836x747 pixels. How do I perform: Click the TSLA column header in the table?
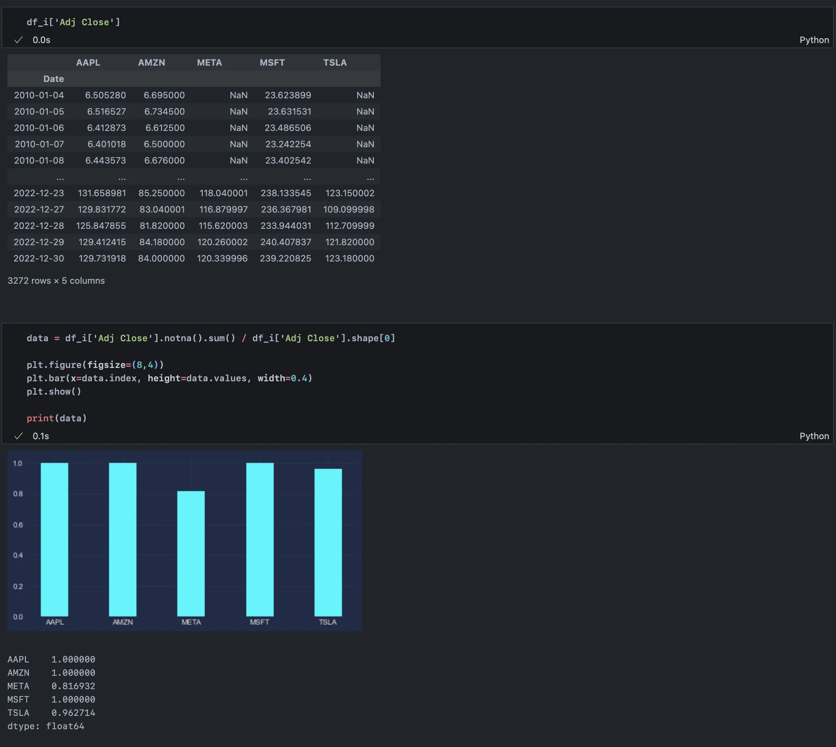(335, 62)
